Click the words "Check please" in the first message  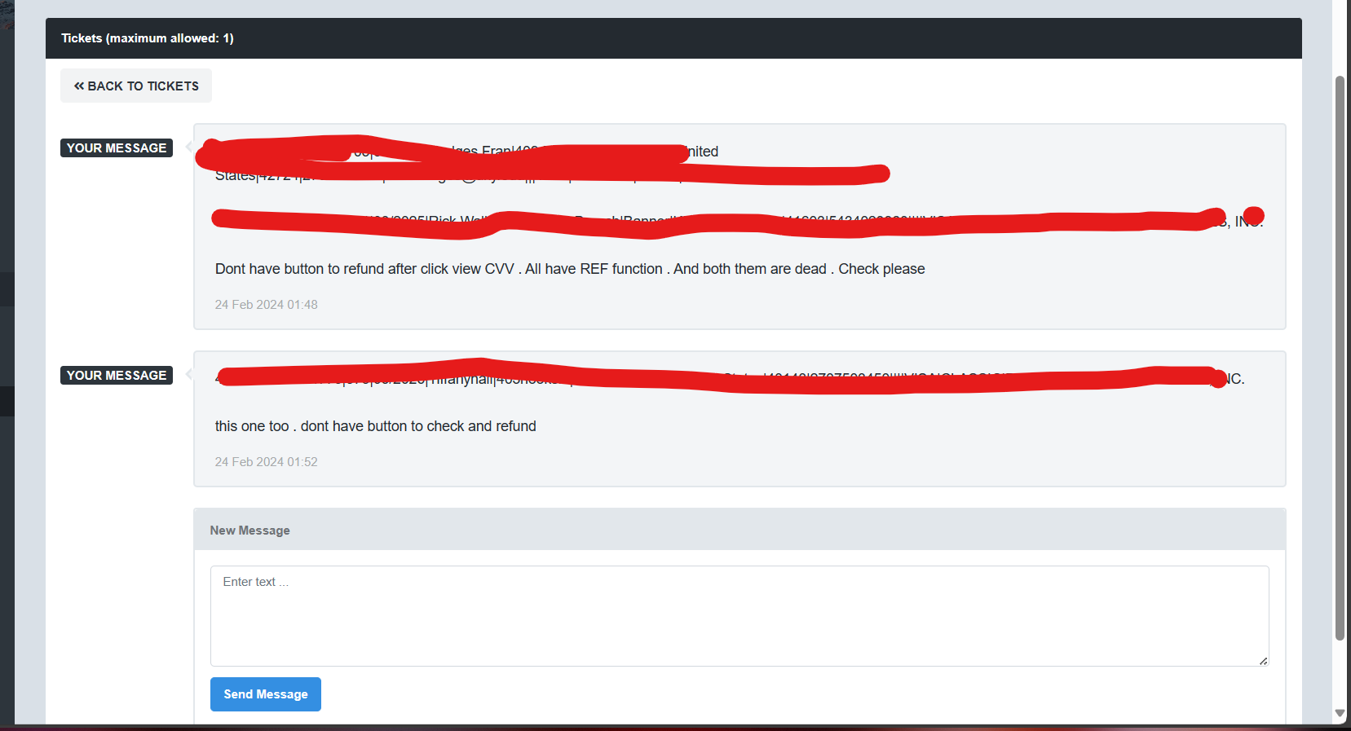(881, 269)
